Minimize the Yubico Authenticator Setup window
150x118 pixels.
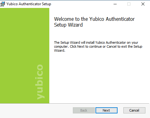point(115,4)
